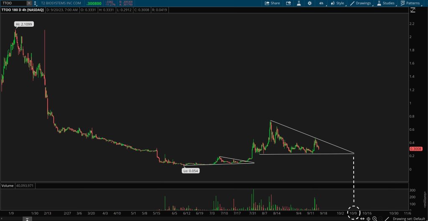Open chart settings gear icon
This screenshot has width=428, height=221.
coord(310,3)
